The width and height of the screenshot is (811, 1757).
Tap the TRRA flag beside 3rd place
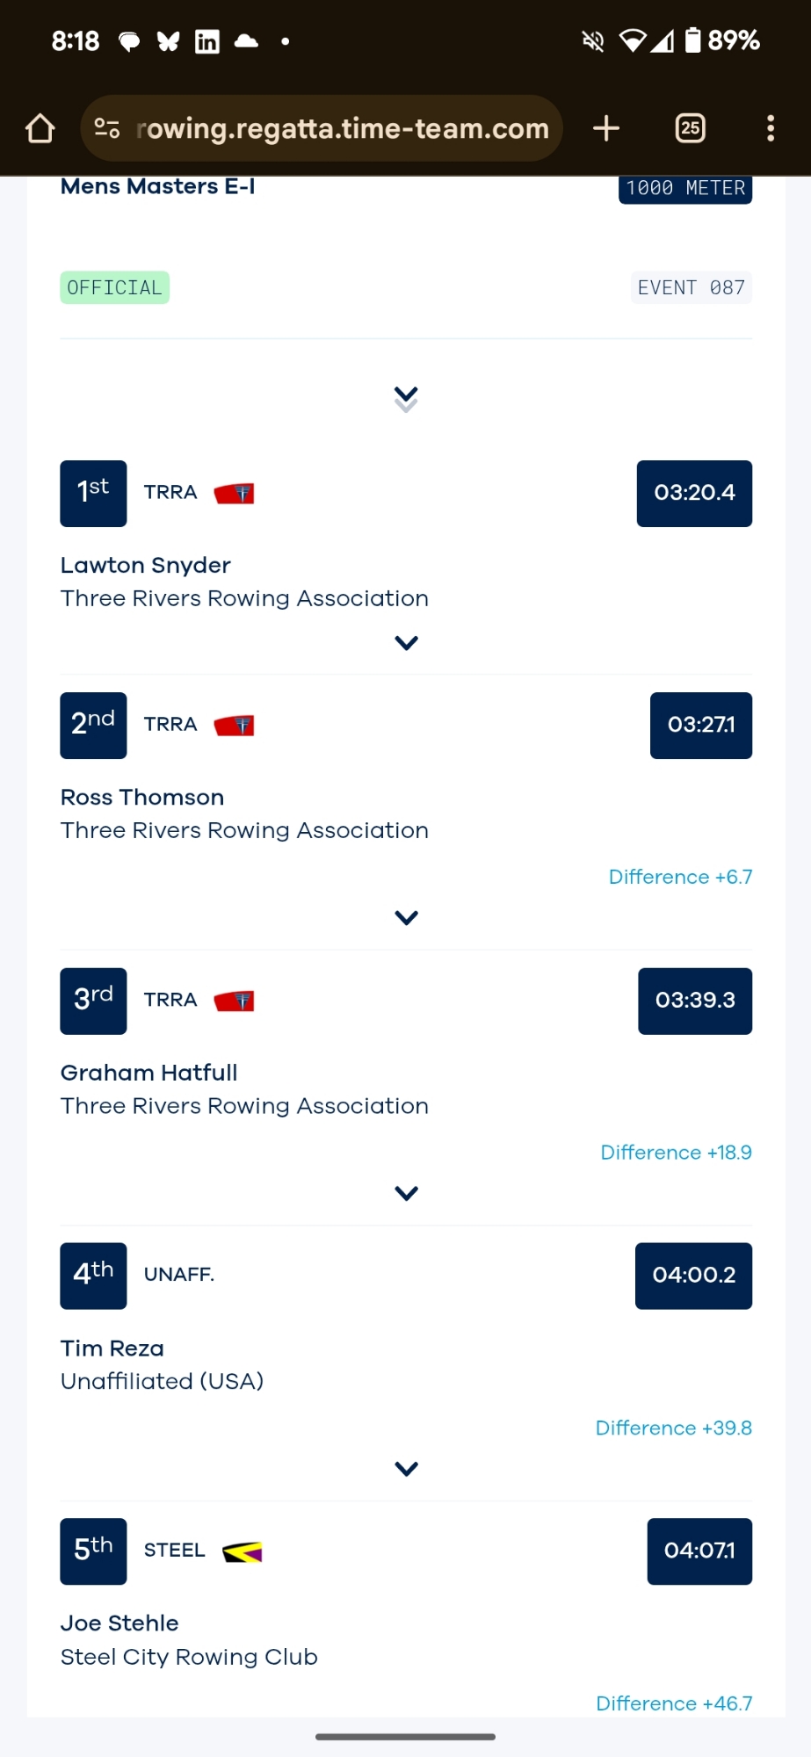pos(235,1001)
